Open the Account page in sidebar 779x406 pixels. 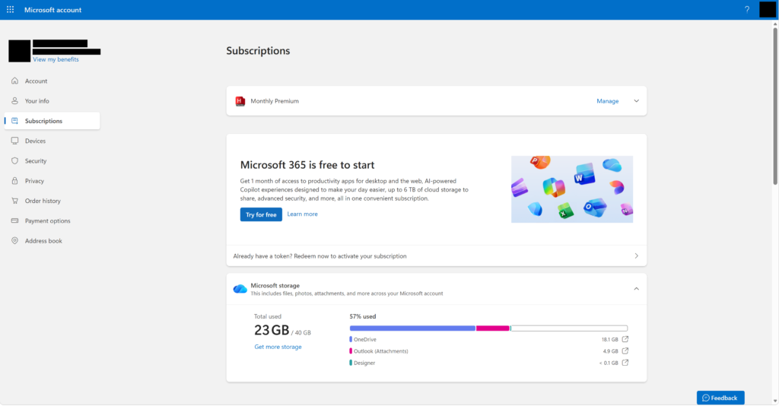pyautogui.click(x=52, y=81)
